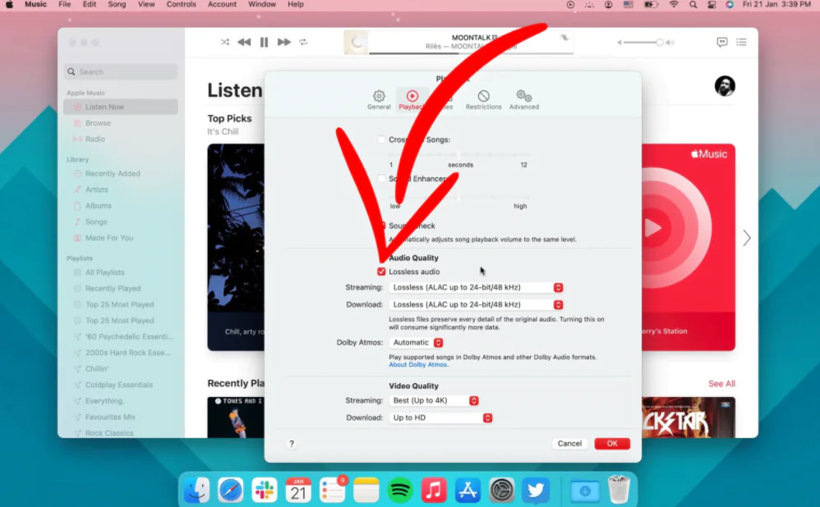The height and width of the screenshot is (507, 820).
Task: Show the Up Next queue icon
Action: pos(742,42)
